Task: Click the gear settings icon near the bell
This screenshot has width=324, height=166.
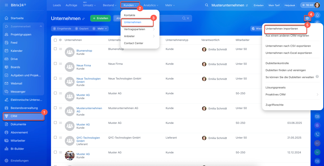Action: 307,18
